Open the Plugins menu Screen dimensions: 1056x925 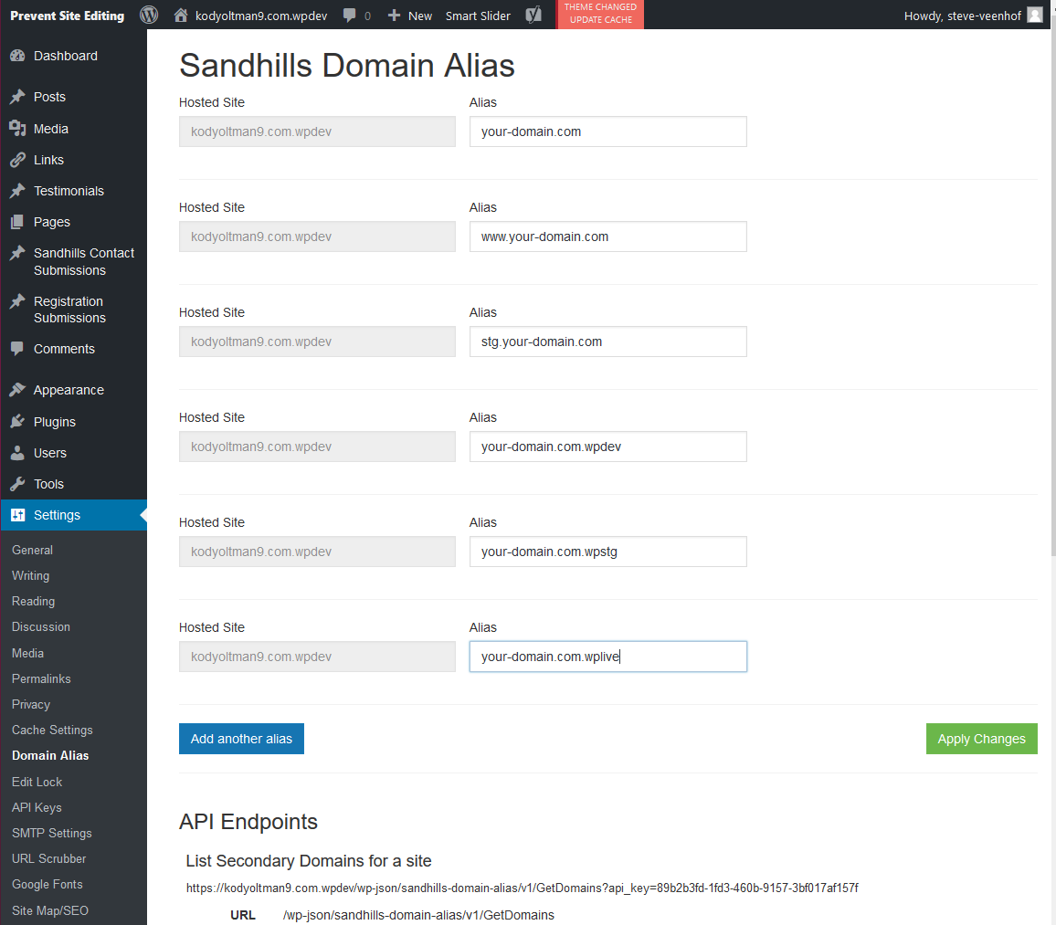(x=73, y=422)
